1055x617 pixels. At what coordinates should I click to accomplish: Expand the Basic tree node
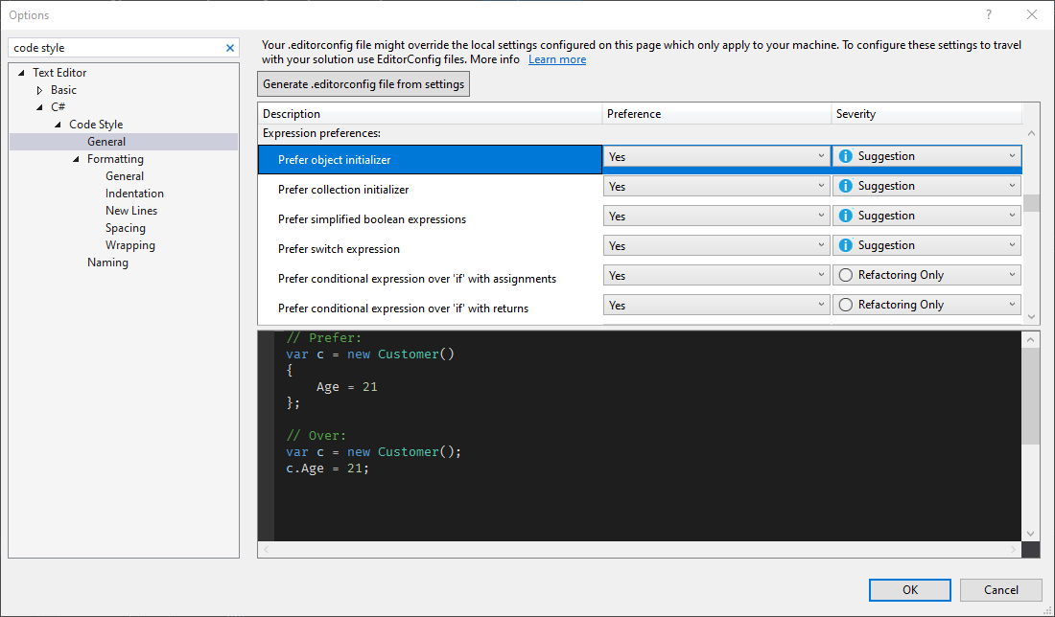tap(38, 89)
